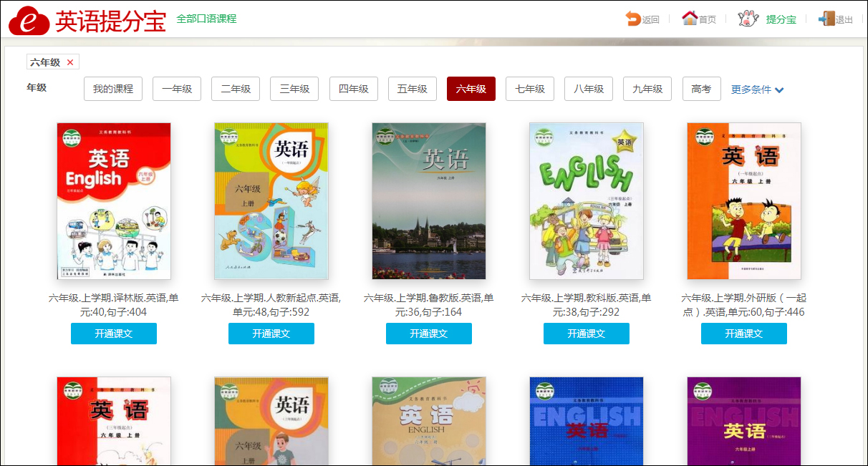Open the 译林版 English textbook cover
The width and height of the screenshot is (868, 466).
coord(114,201)
